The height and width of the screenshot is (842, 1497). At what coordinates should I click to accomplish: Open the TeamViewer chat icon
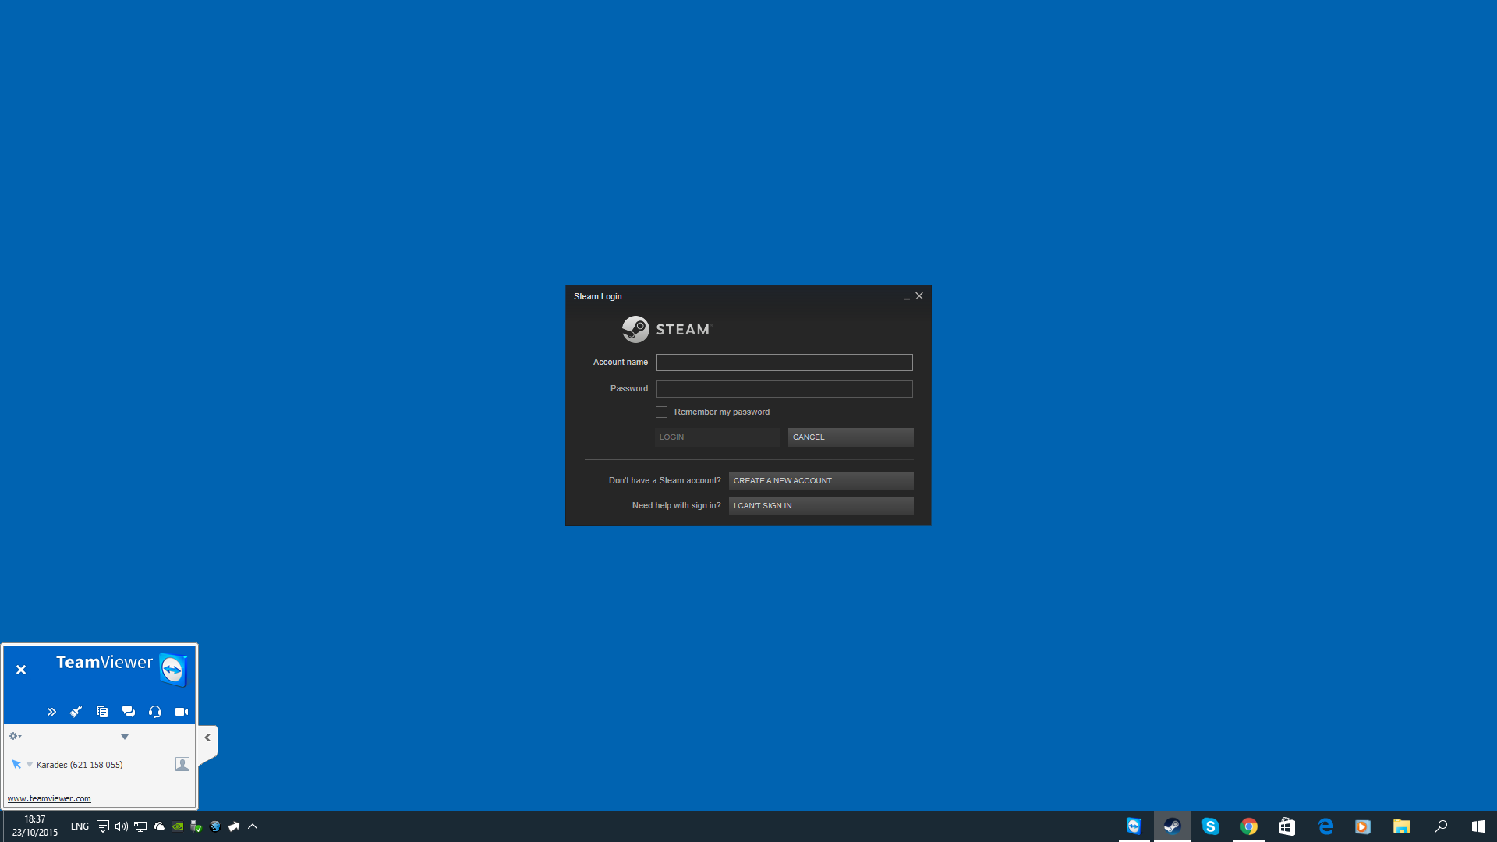[129, 712]
